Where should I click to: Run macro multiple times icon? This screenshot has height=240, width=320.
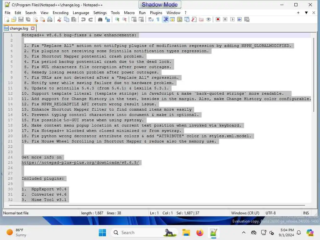tap(240, 20)
